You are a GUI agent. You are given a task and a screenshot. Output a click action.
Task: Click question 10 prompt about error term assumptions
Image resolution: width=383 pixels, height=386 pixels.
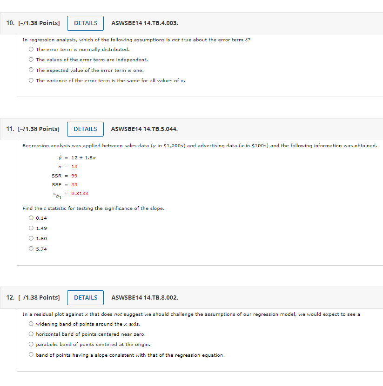point(136,40)
